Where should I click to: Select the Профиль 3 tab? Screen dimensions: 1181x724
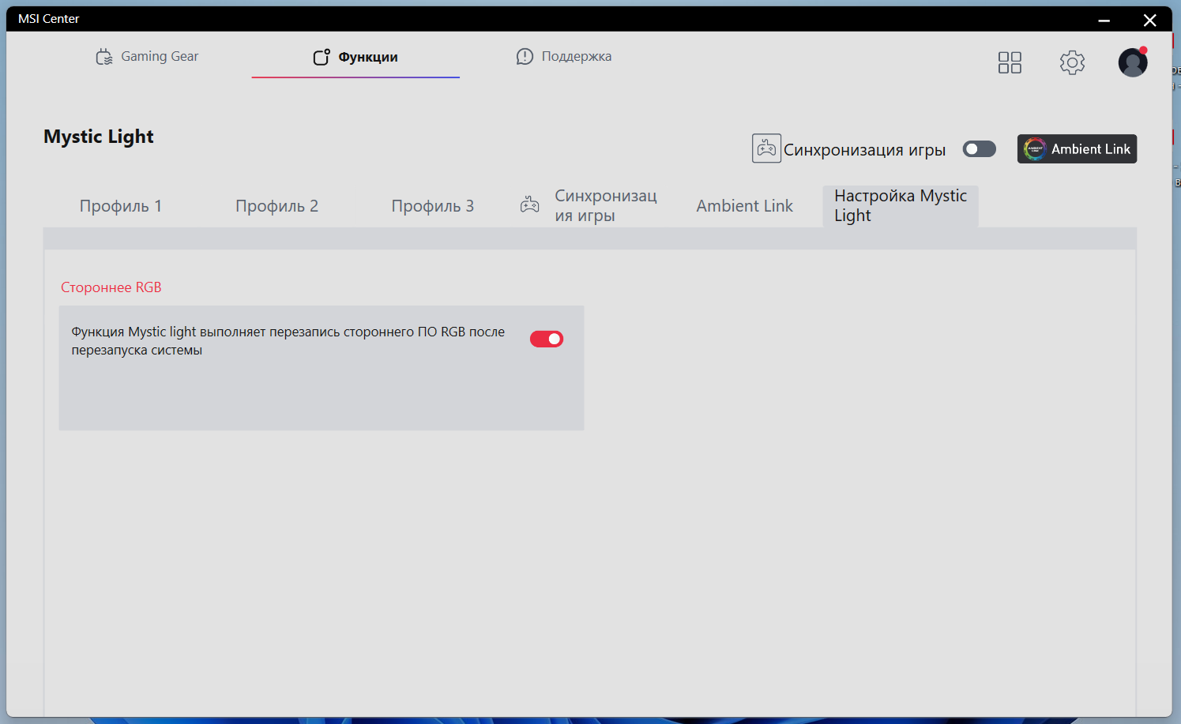click(433, 206)
